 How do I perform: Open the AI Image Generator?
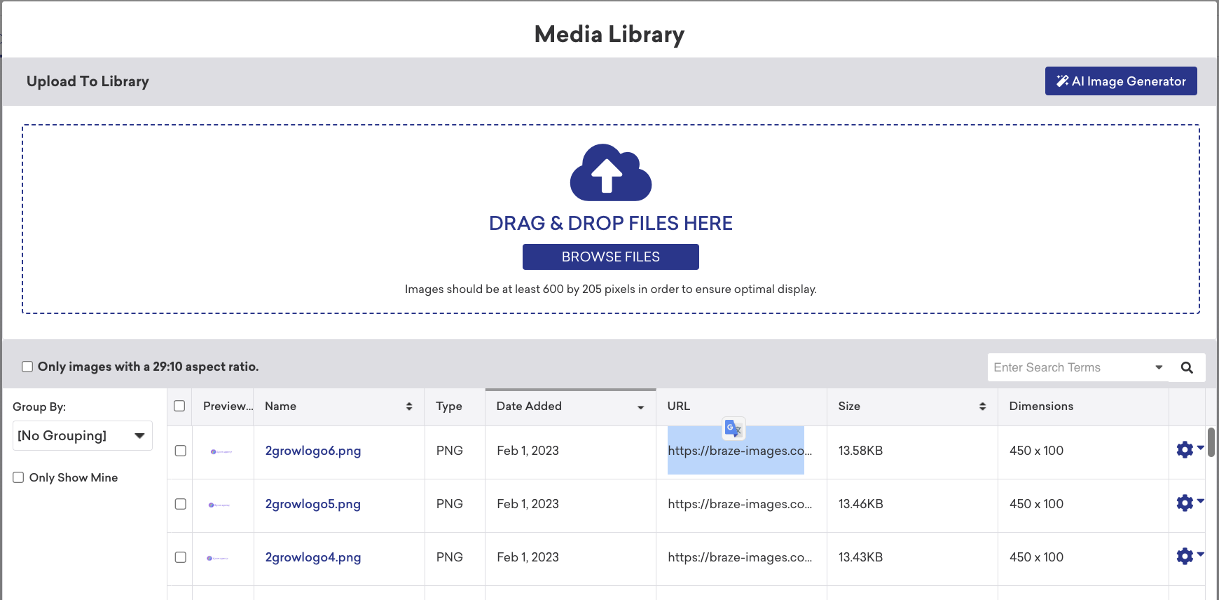tap(1120, 81)
